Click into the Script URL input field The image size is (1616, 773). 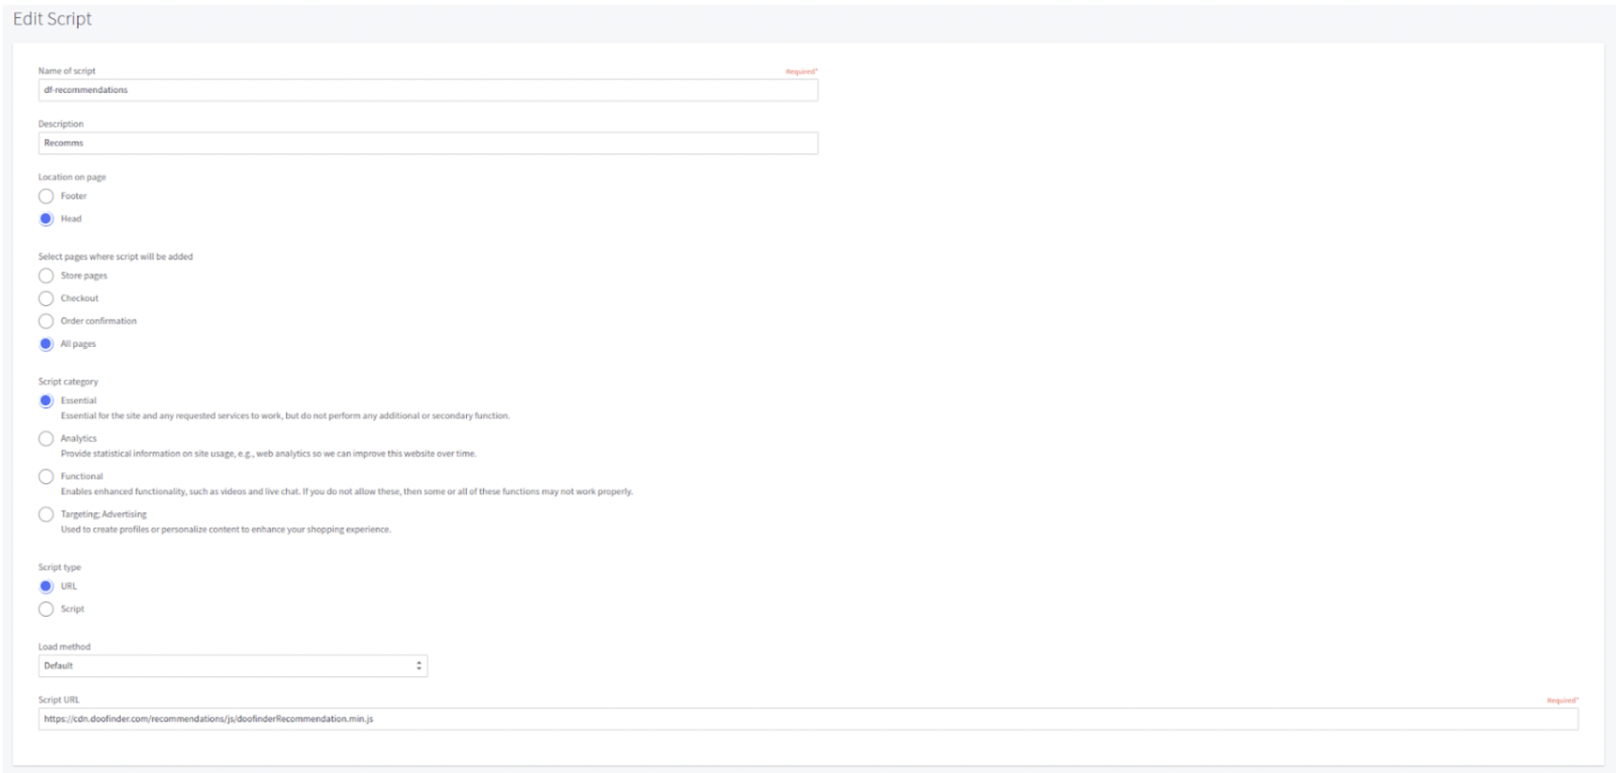point(808,719)
